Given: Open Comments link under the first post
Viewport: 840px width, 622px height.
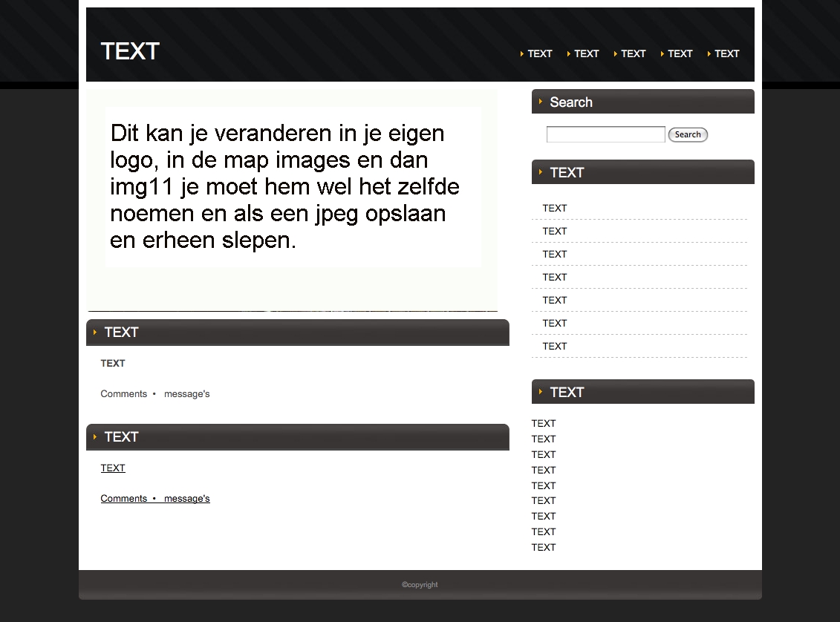Looking at the screenshot, I should pos(124,393).
